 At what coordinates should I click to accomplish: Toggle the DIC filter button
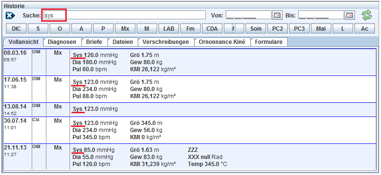pos(16,29)
